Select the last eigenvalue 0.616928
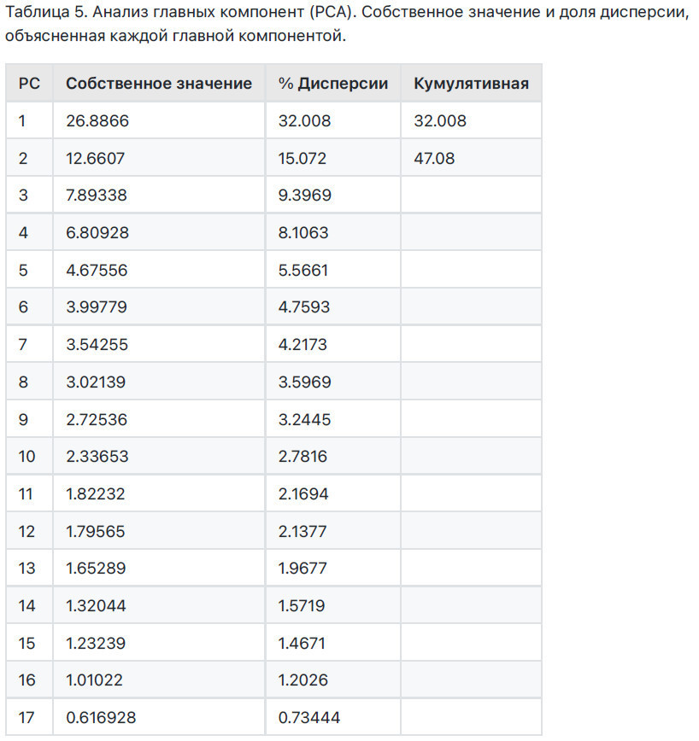This screenshot has height=741, width=699. point(100,718)
